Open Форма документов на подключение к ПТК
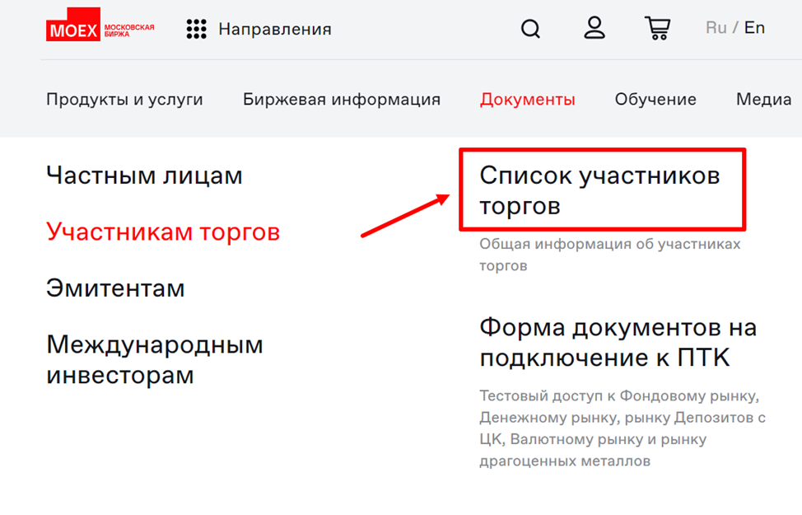The image size is (802, 515). pyautogui.click(x=618, y=342)
